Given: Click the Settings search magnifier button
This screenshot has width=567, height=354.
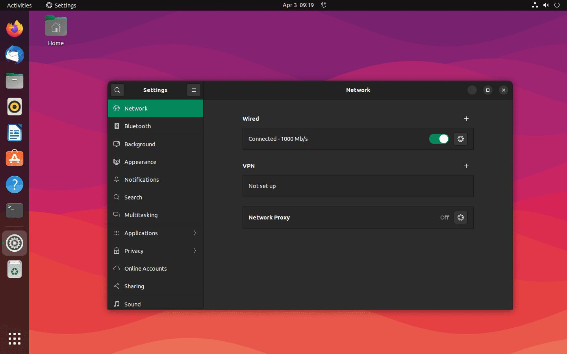Looking at the screenshot, I should coord(117,90).
